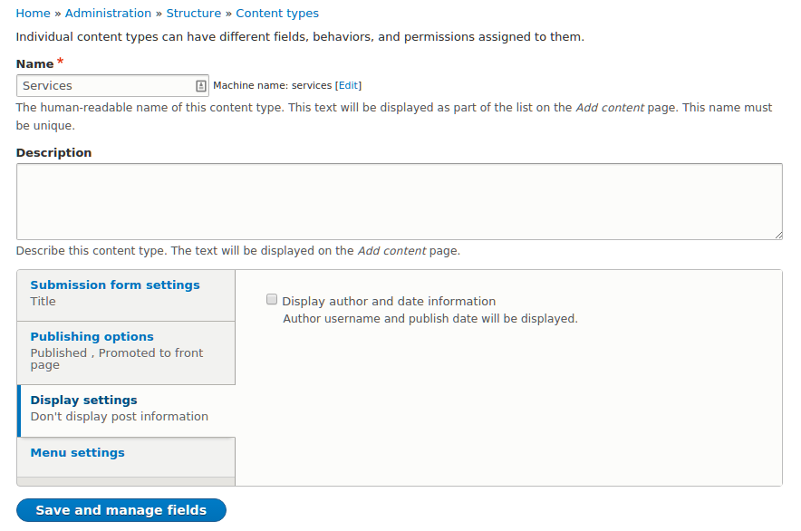Click the 'Don't display post information' tab summary
The height and width of the screenshot is (531, 801).
coord(120,417)
